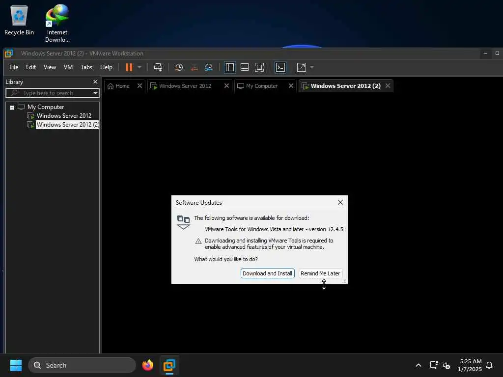Viewport: 503px width, 377px height.
Task: Close the Library panel
Action: click(x=95, y=82)
